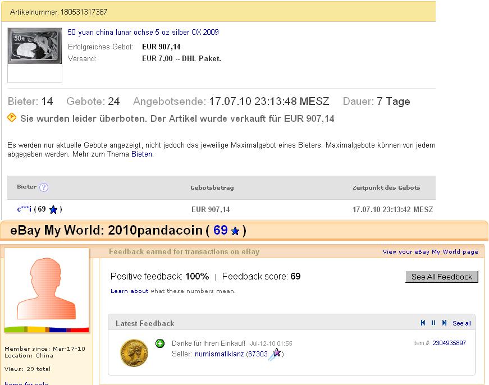
Task: Click the green positive feedback plus icon
Action: tap(160, 343)
